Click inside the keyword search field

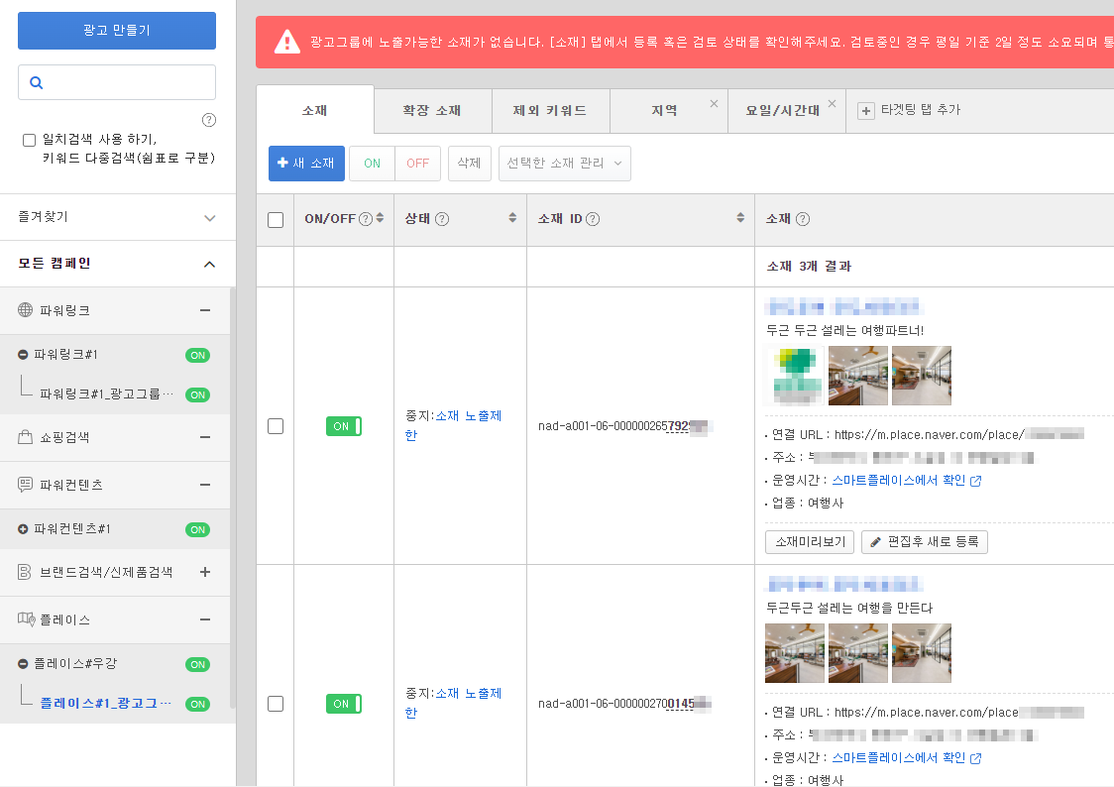click(117, 82)
